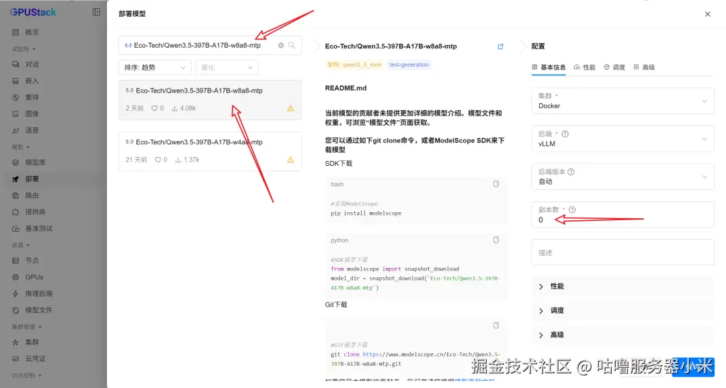
Task: Switch to the 高级 config tab
Action: pos(644,68)
